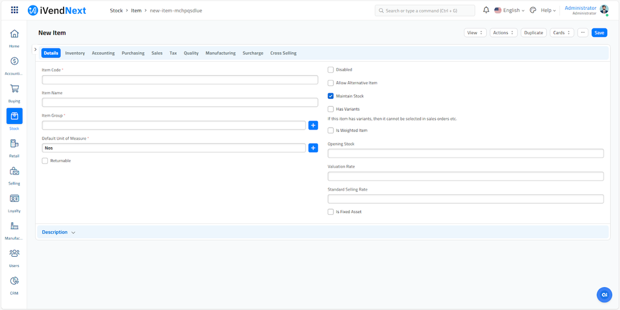Image resolution: width=620 pixels, height=310 pixels.
Task: Switch to the Manufacturing tab
Action: pyautogui.click(x=220, y=53)
